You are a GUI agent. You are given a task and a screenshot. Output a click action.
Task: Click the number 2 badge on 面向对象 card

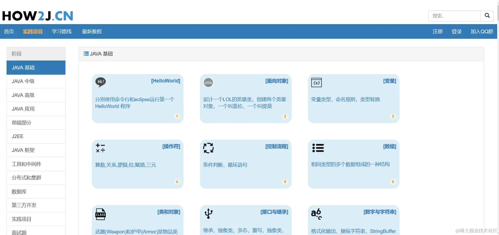285,116
